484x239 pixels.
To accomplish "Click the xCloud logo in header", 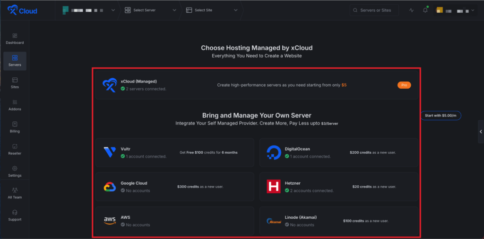I will [x=22, y=10].
